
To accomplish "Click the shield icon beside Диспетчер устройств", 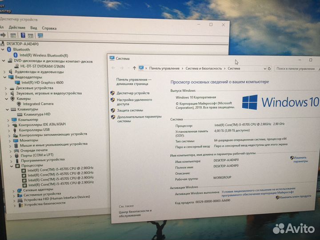I will point(112,93).
